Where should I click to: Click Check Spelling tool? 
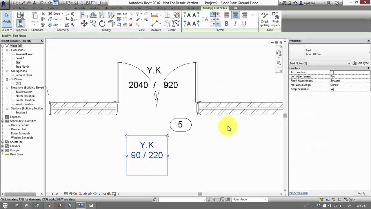[x=264, y=19]
